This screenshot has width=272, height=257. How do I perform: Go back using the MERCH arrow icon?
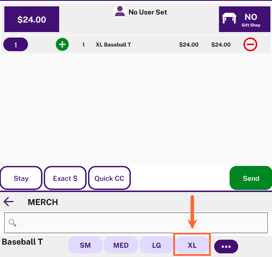coord(8,202)
